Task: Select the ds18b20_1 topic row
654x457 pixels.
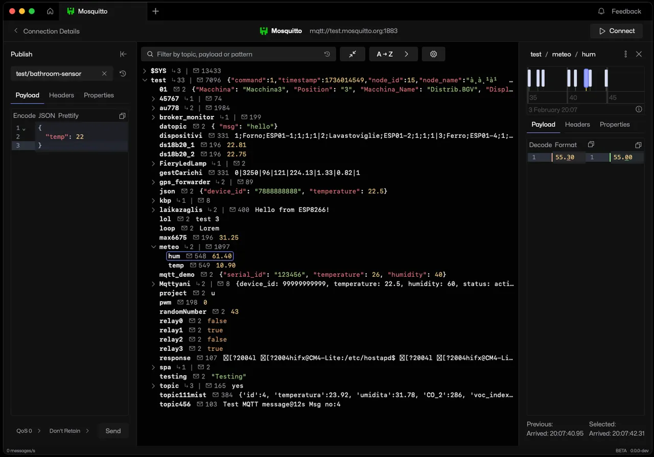Action: [203, 145]
